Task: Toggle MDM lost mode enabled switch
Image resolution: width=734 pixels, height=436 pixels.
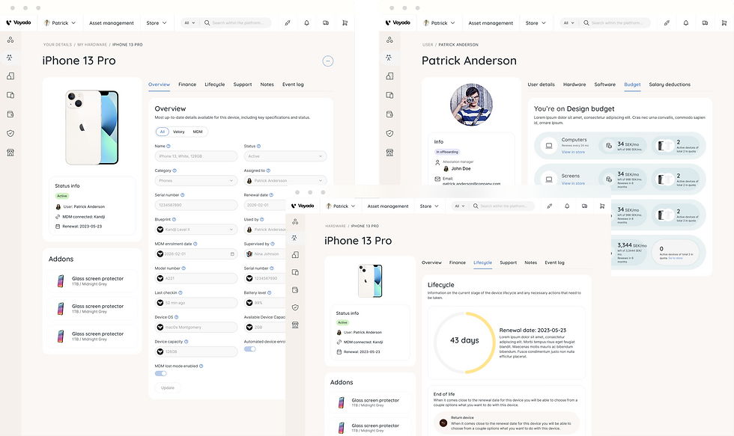Action: tap(160, 373)
